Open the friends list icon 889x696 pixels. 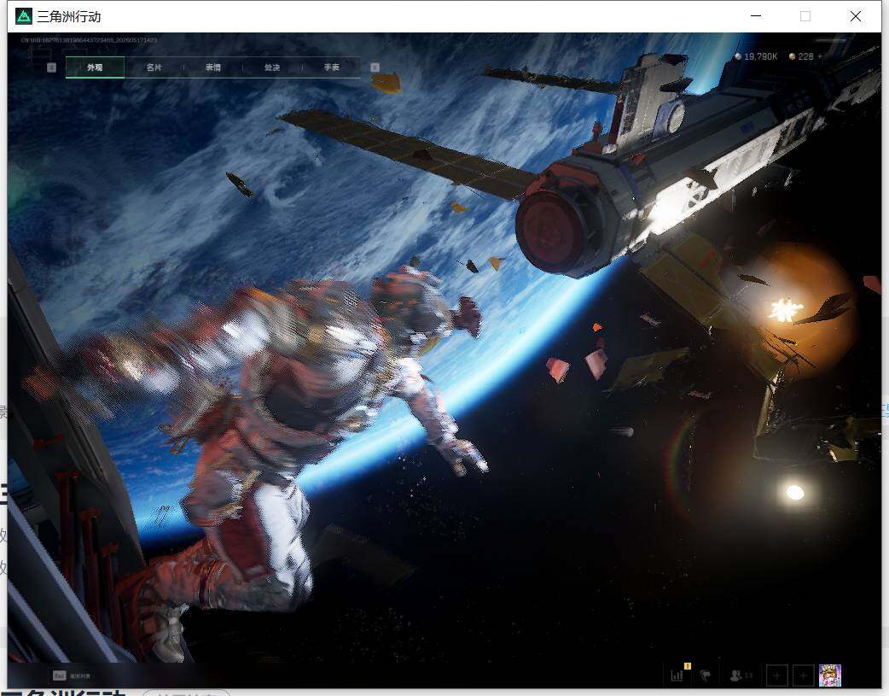click(741, 675)
